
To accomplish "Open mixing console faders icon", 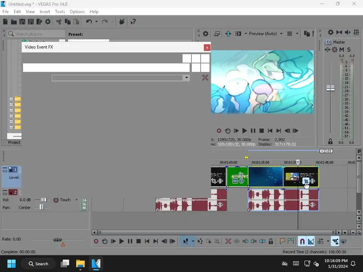I will tap(356, 32).
